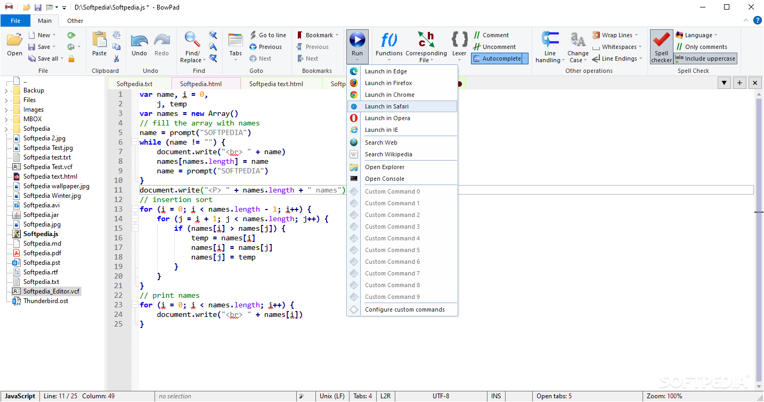This screenshot has height=402, width=764.
Task: Click the small icon next to 'no selection' in the status bar
Action: click(x=301, y=396)
